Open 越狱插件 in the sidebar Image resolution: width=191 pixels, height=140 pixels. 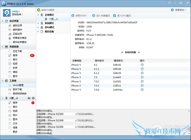coord(17,29)
